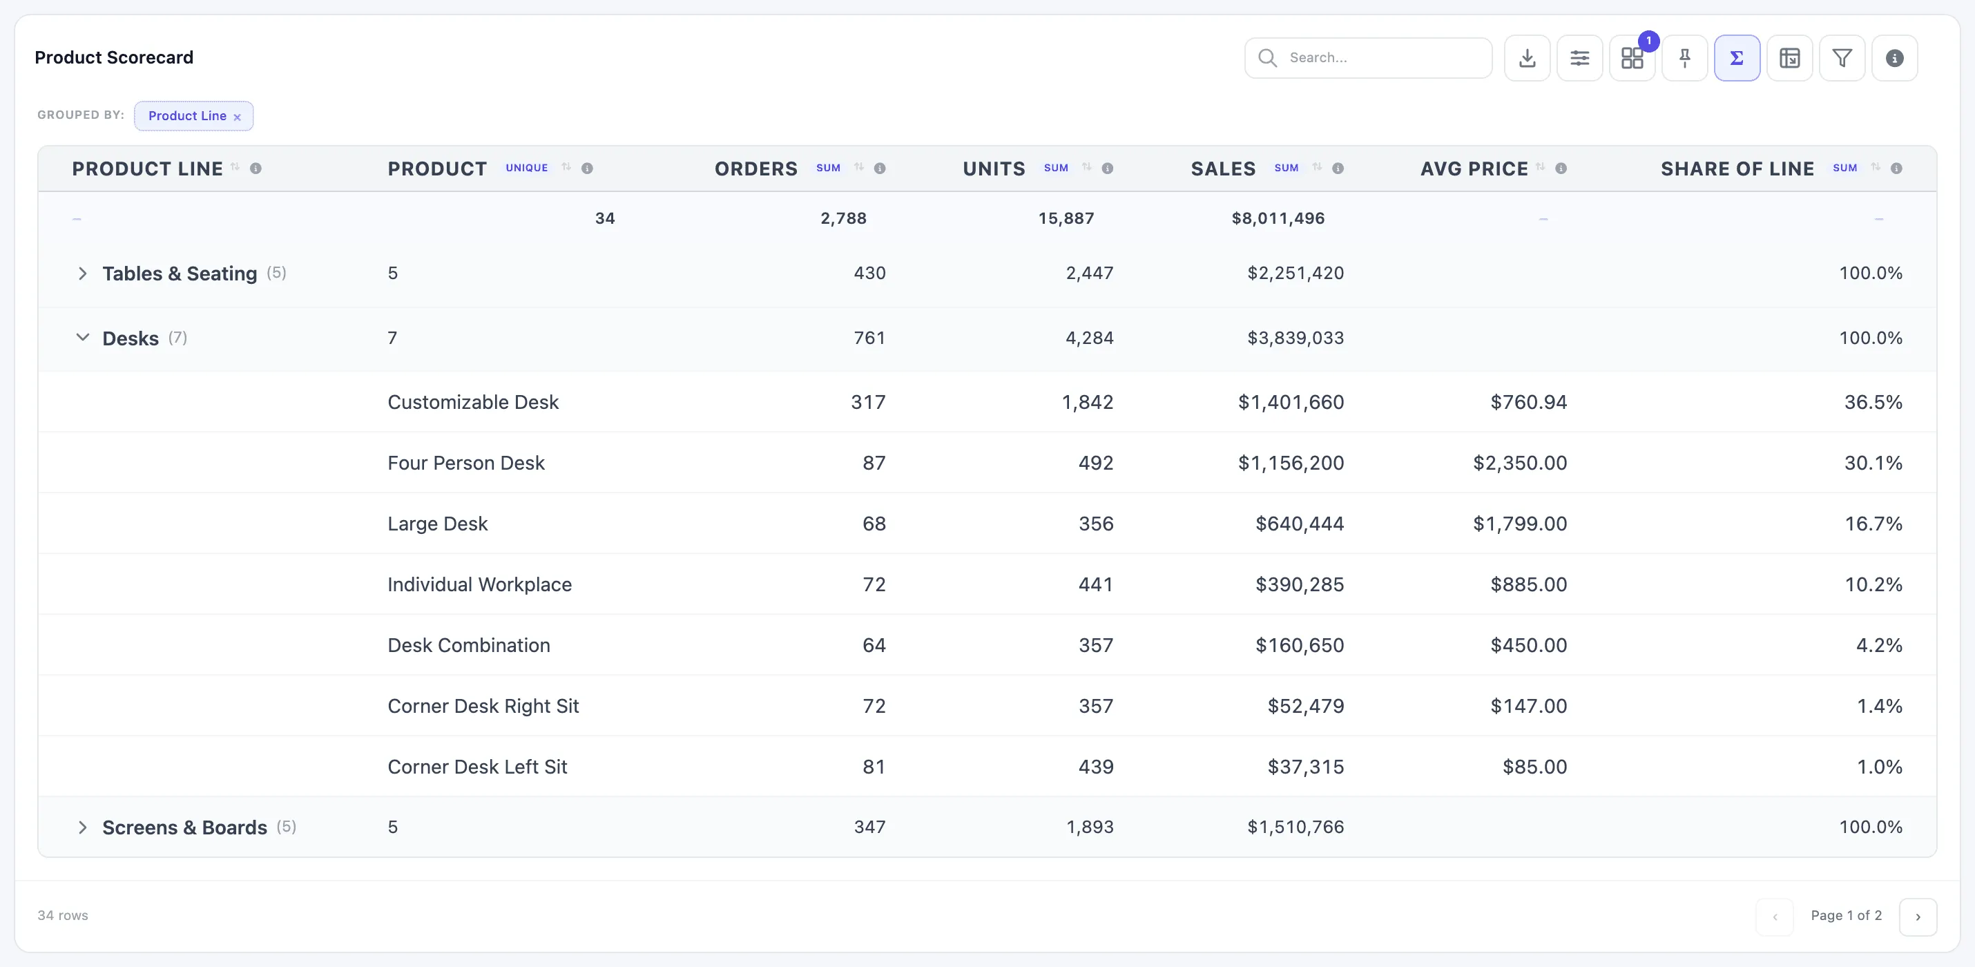This screenshot has width=1975, height=967.
Task: Show info for the Product column
Action: pyautogui.click(x=587, y=168)
